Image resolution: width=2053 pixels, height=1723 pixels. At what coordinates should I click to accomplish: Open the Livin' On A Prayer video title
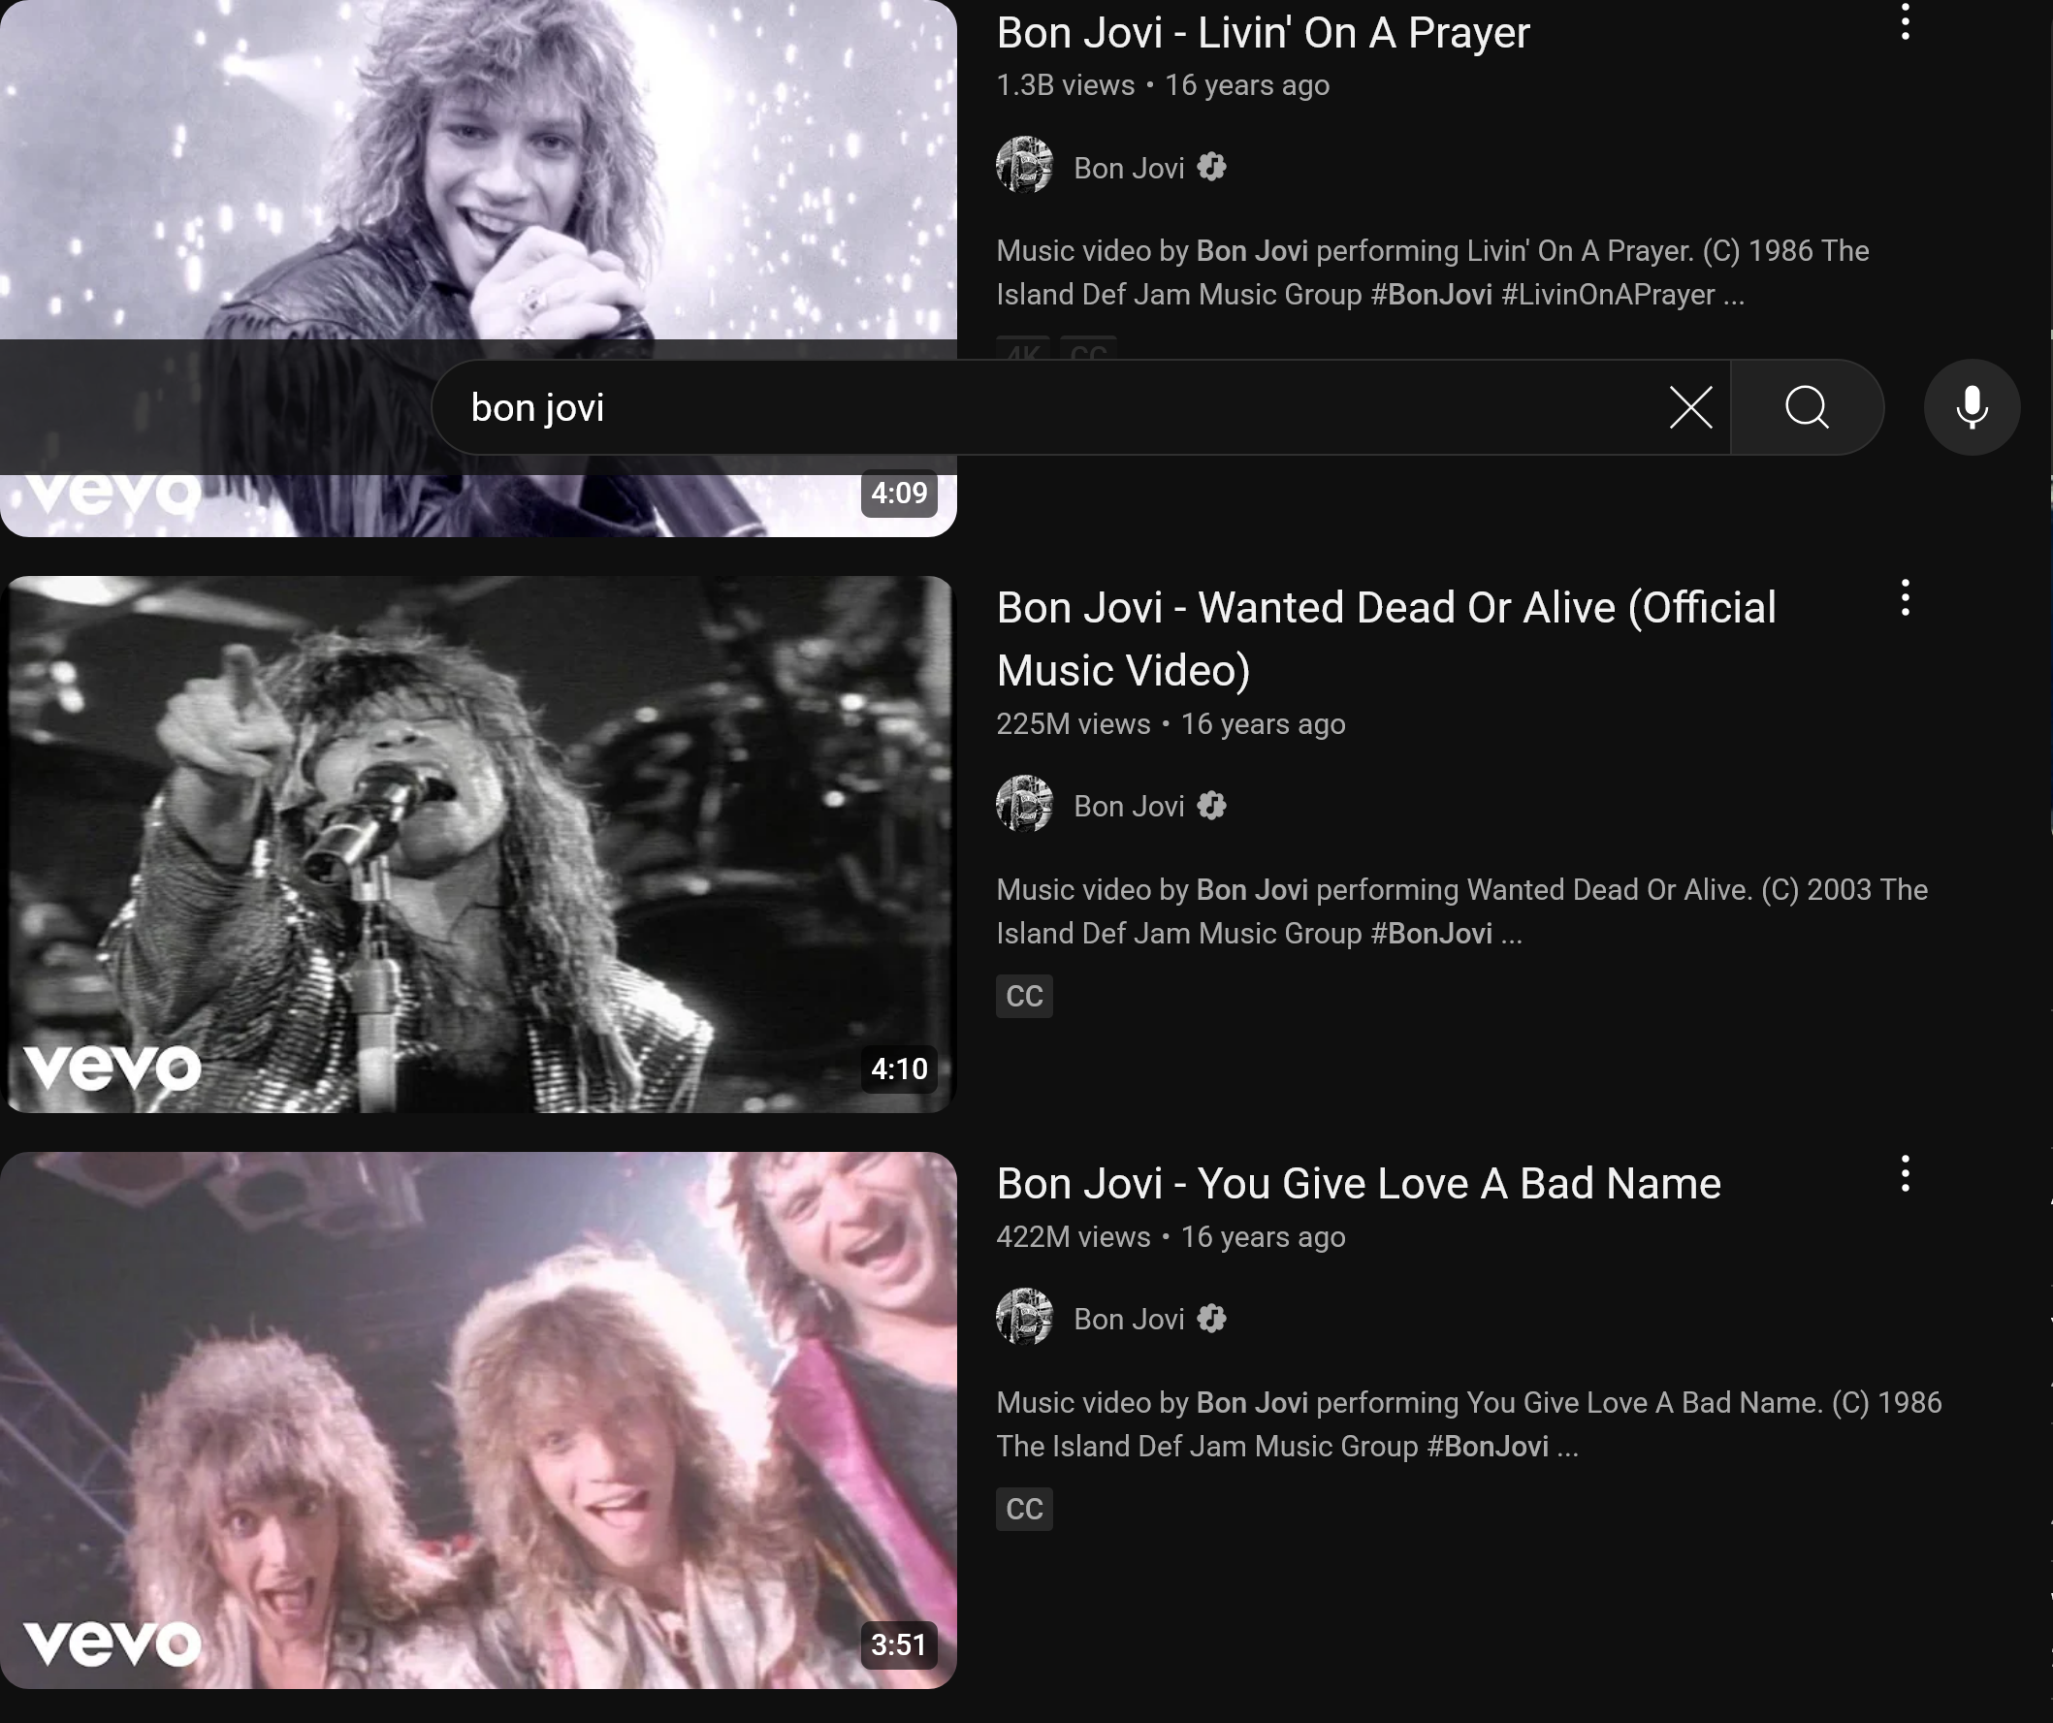(1262, 32)
